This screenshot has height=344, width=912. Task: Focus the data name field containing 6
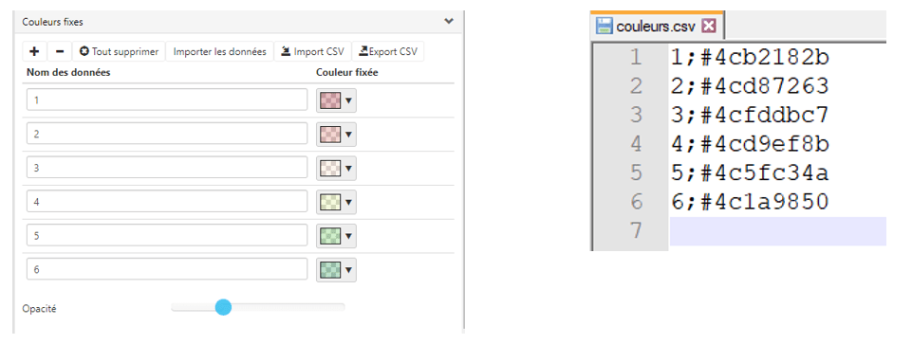pos(167,270)
